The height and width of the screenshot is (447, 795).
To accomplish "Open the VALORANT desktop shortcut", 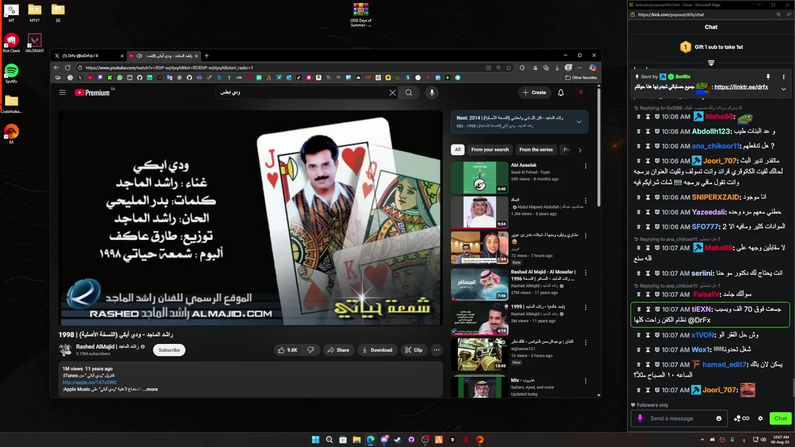I will [x=35, y=43].
